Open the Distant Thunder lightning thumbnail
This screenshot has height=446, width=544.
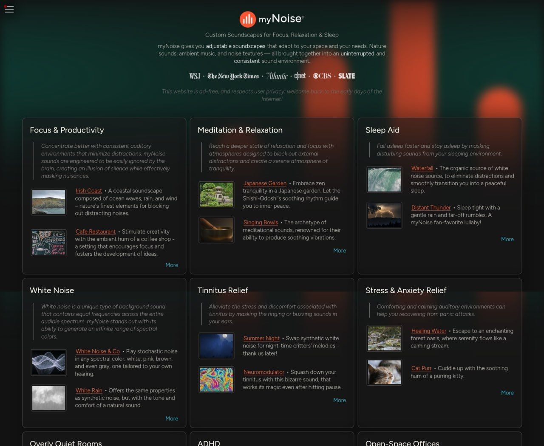[384, 215]
